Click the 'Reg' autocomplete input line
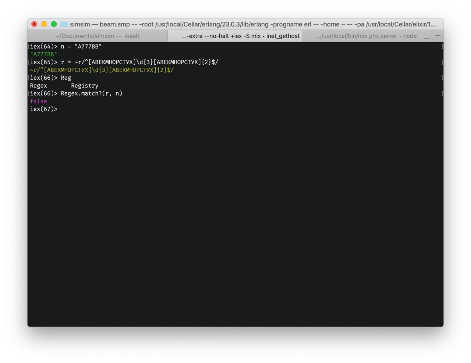471x363 pixels. 50,78
